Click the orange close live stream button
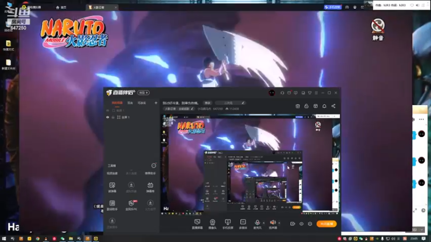This screenshot has height=242, width=431. [x=326, y=224]
